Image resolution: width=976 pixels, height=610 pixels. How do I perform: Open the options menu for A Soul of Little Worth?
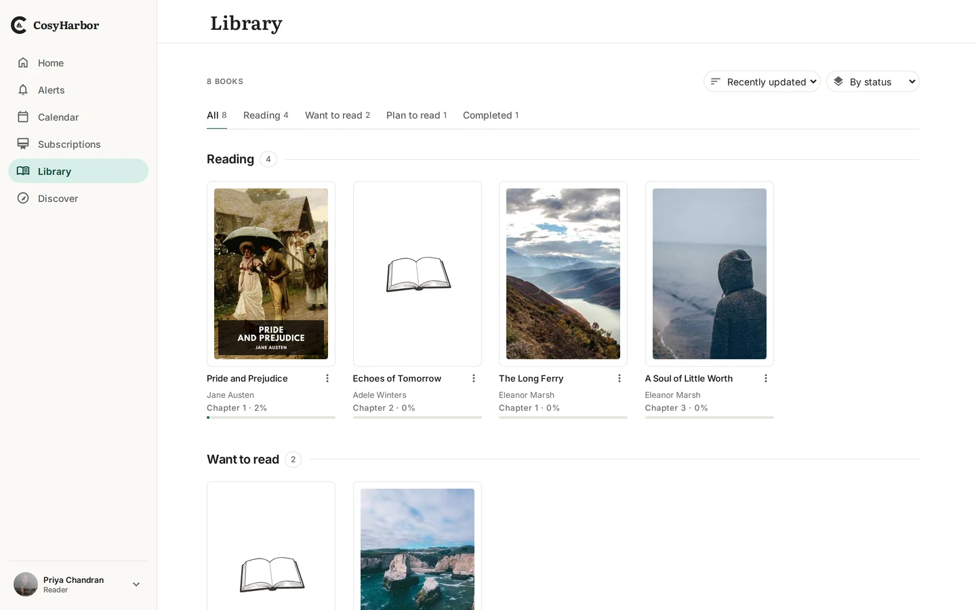[766, 378]
